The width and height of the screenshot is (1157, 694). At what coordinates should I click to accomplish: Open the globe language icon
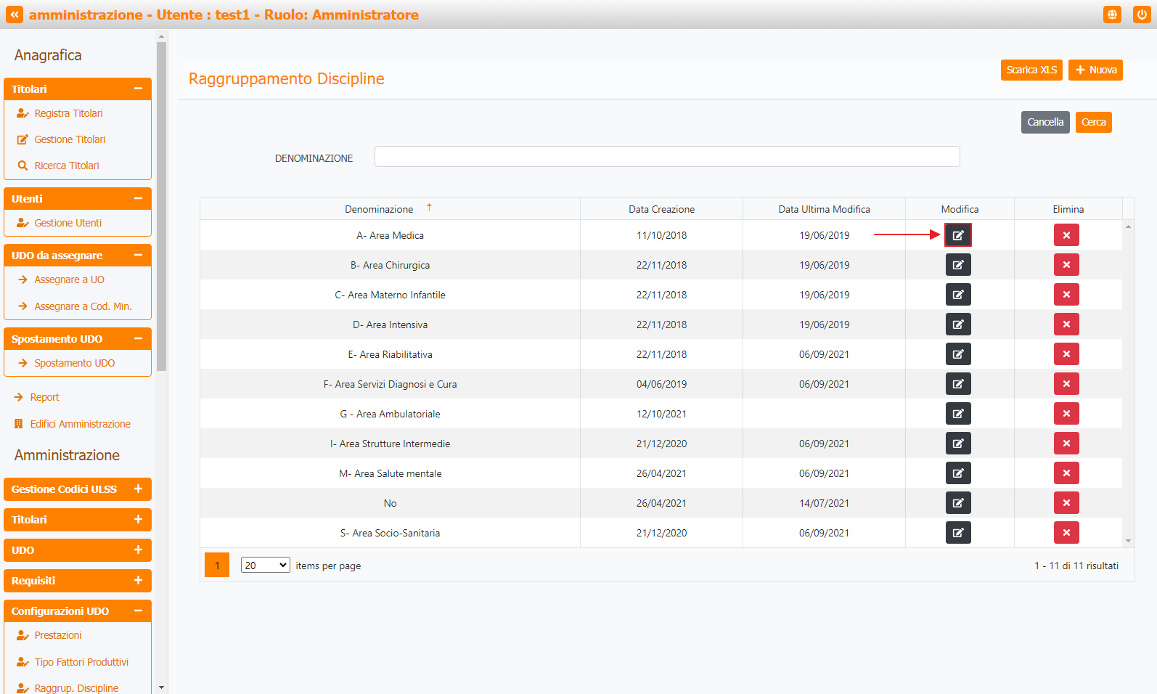[1111, 15]
